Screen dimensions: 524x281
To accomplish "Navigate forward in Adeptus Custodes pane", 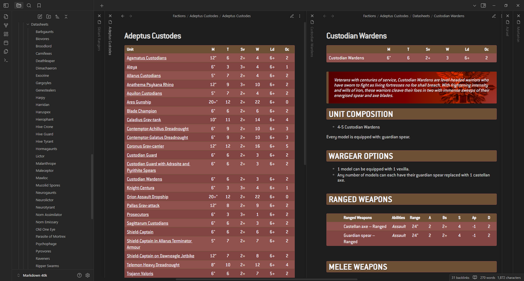I will (130, 16).
